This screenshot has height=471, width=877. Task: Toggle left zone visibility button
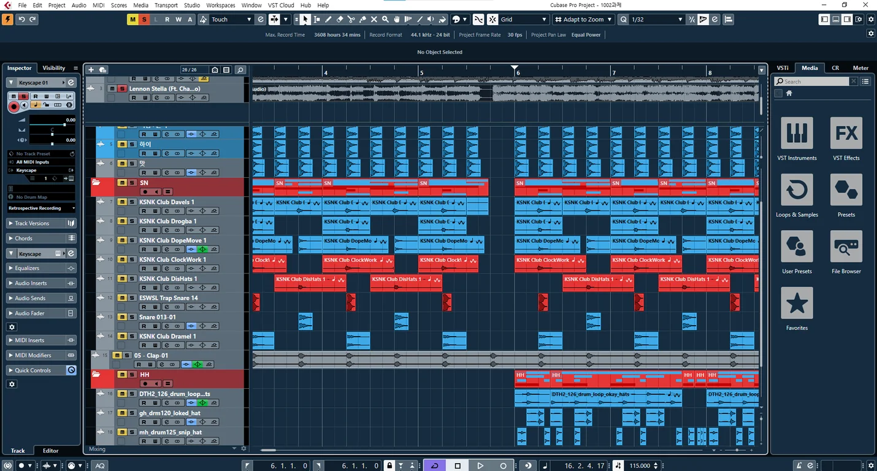tap(824, 20)
